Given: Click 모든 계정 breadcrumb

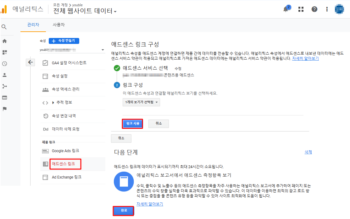Looking at the screenshot, I should coord(60,5).
